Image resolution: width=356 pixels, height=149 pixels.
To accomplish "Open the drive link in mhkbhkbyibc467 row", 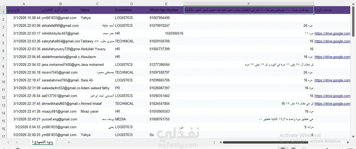I will (x=332, y=33).
